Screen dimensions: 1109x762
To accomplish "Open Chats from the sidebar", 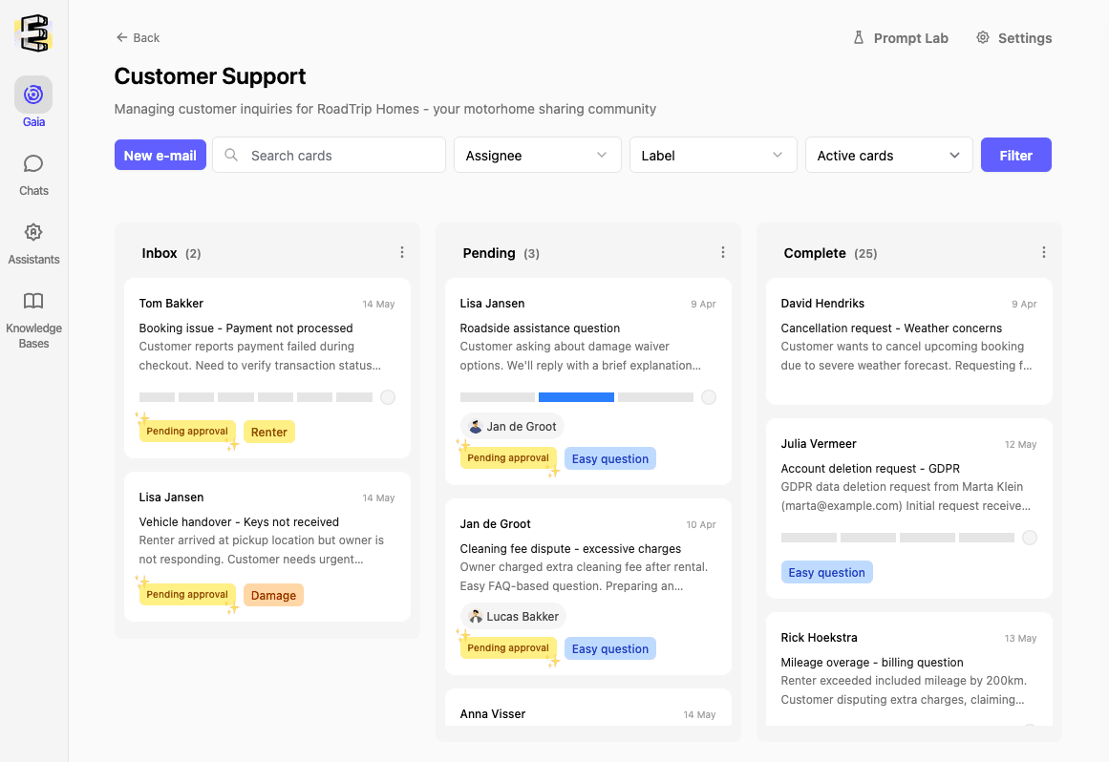I will tap(33, 164).
